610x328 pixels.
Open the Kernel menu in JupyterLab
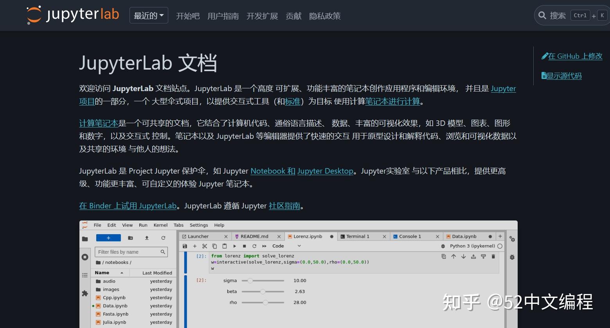[x=160, y=225]
